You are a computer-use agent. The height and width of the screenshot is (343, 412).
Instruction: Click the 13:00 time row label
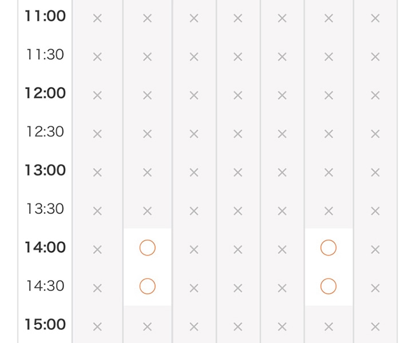[x=45, y=170]
